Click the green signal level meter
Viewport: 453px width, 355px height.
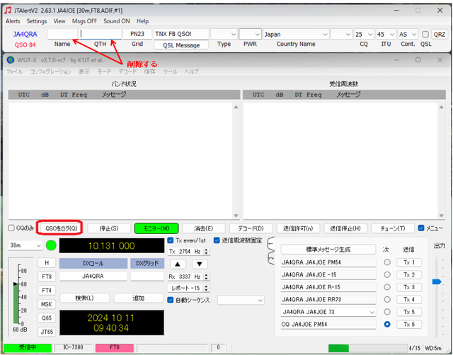click(16, 303)
